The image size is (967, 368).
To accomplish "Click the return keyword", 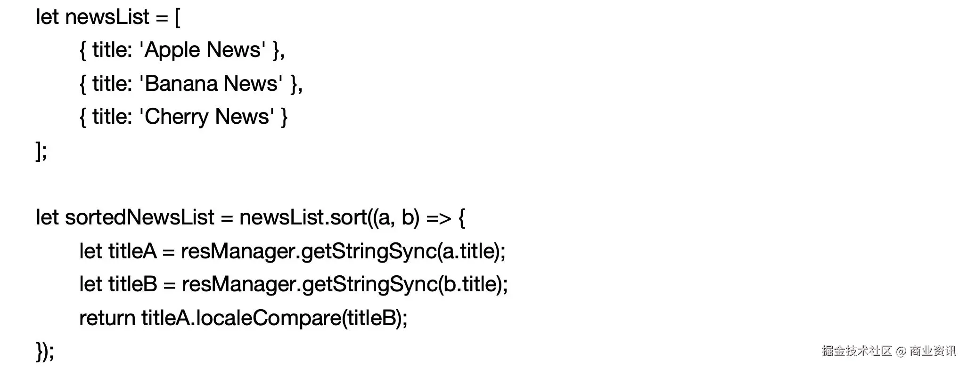I will [x=107, y=318].
